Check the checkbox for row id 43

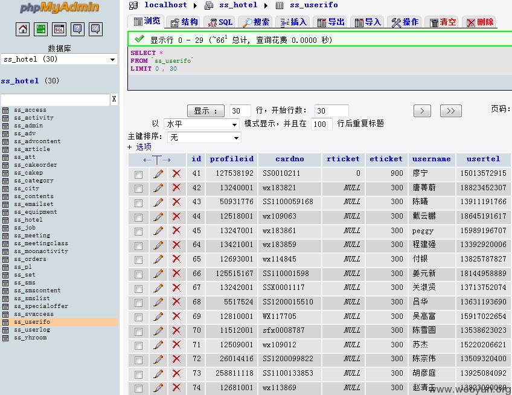point(138,203)
